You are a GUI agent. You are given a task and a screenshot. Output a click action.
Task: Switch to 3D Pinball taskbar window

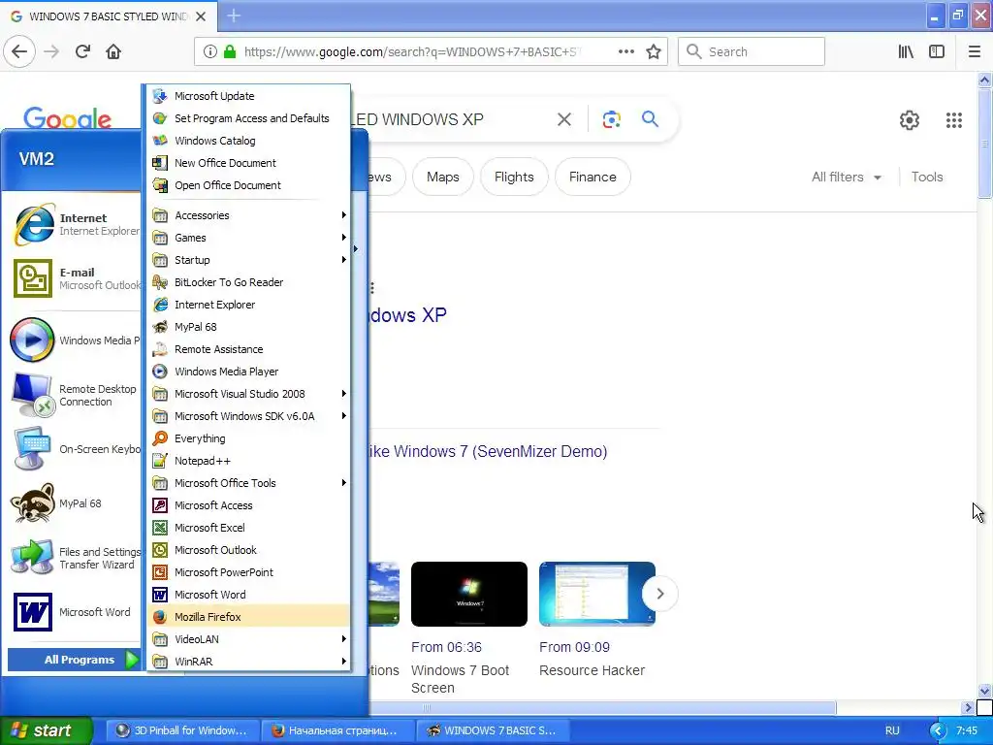point(181,730)
